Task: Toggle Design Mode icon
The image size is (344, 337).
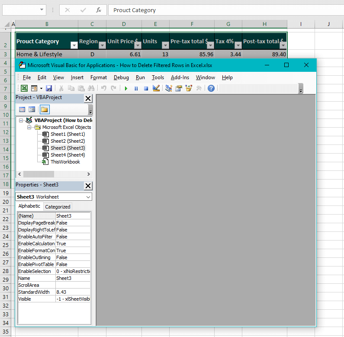Action: [x=156, y=88]
